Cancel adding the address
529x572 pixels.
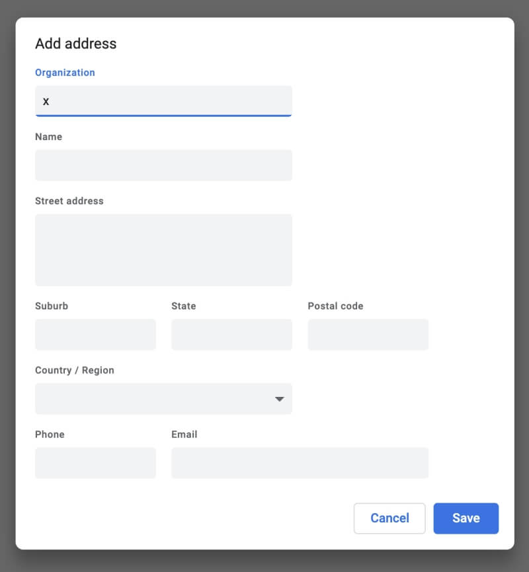(x=389, y=518)
